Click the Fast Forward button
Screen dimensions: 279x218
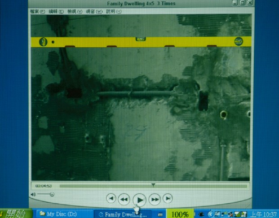(155, 199)
